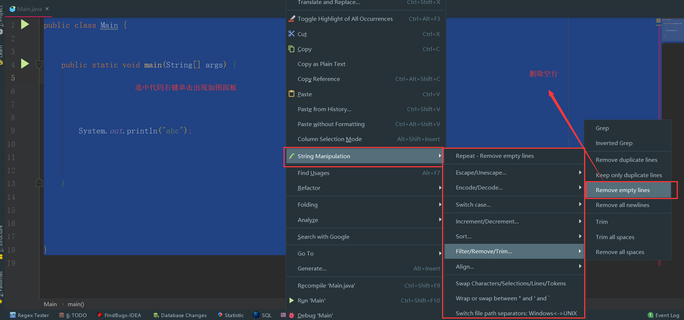
Task: Toggle Column Selection Mode
Action: click(x=329, y=139)
